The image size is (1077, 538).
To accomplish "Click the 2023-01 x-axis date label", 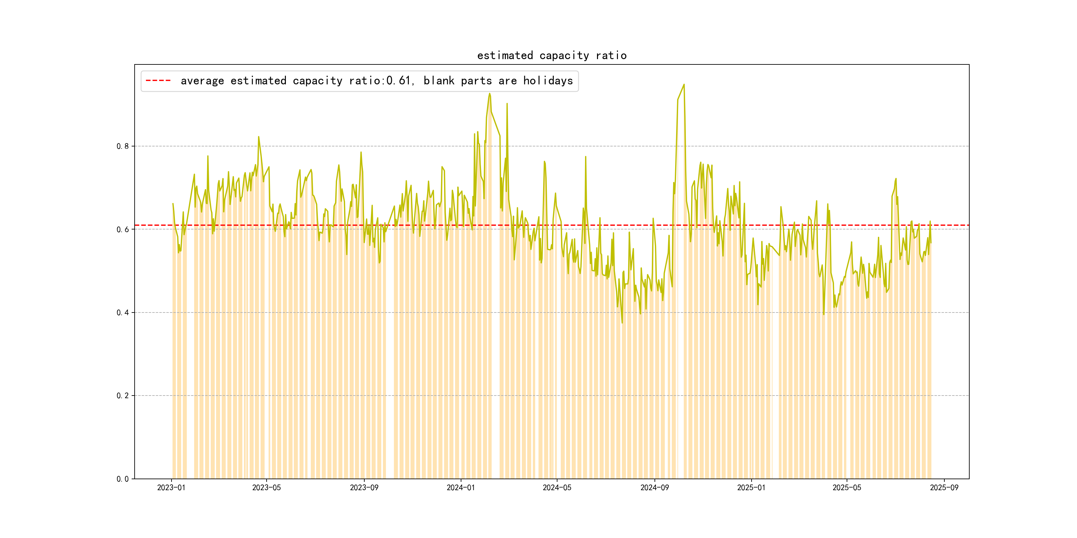I will (171, 488).
